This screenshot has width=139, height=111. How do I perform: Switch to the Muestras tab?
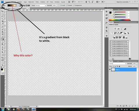[x=116, y=10]
